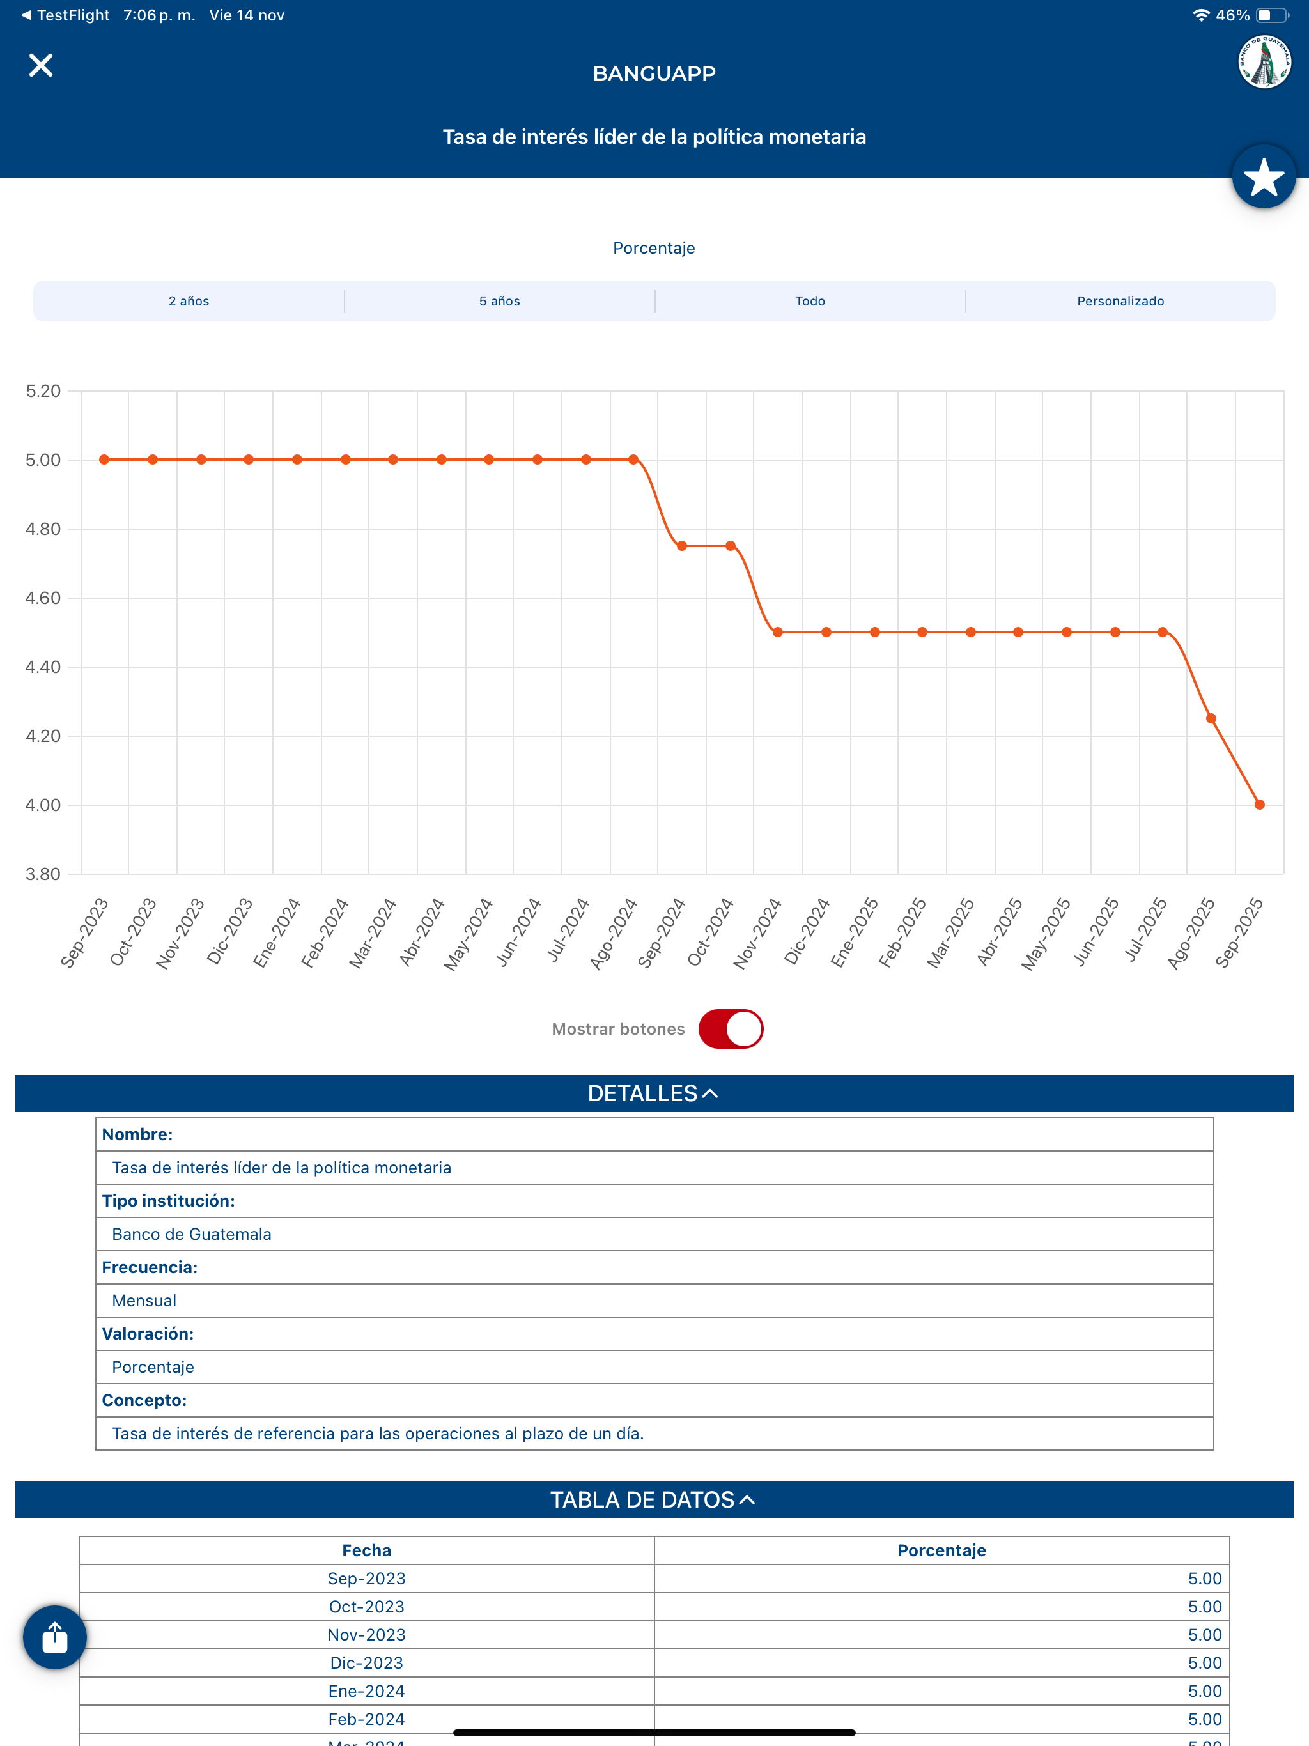Tap the Sep-2024 data point at 4.75
This screenshot has height=1746, width=1309.
[x=682, y=545]
